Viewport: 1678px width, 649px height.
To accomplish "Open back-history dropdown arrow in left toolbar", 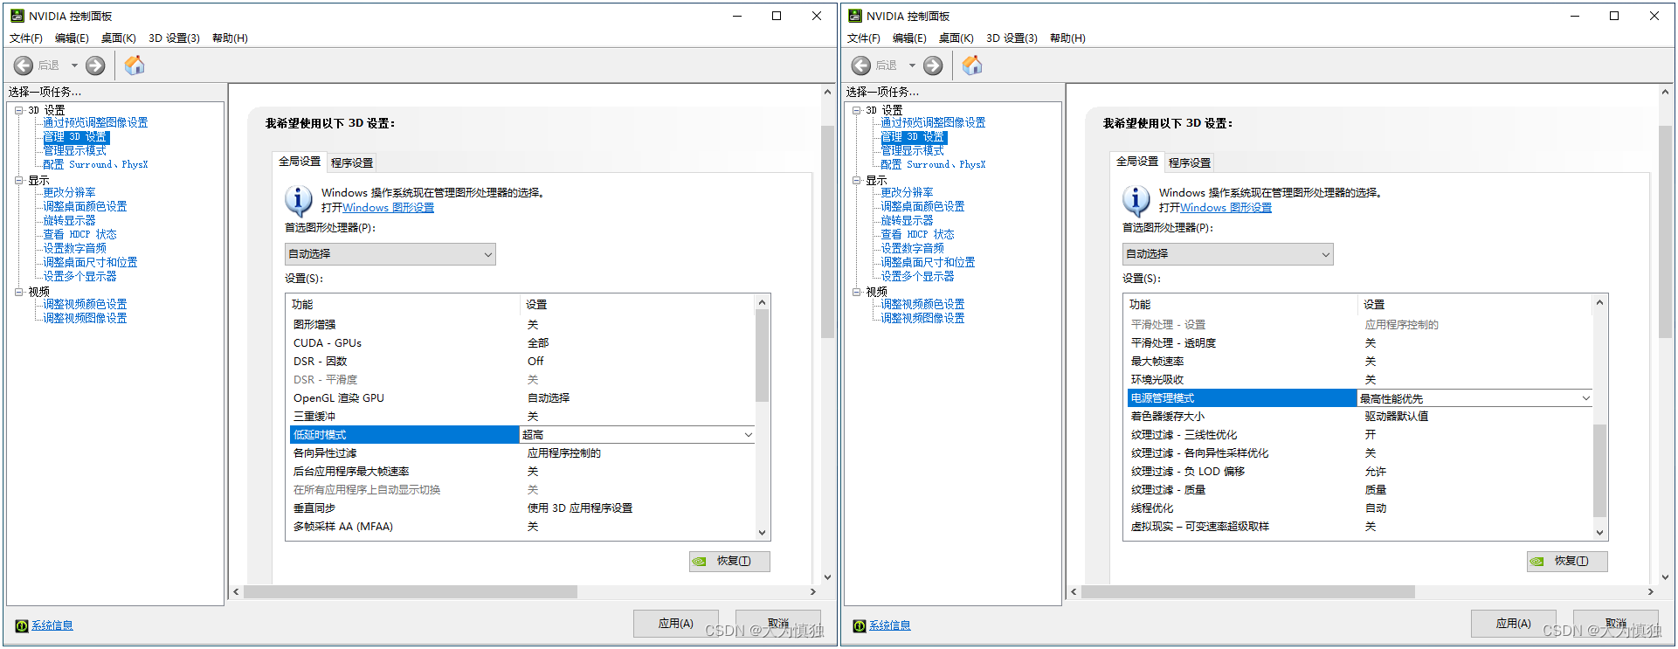I will pyautogui.click(x=74, y=66).
